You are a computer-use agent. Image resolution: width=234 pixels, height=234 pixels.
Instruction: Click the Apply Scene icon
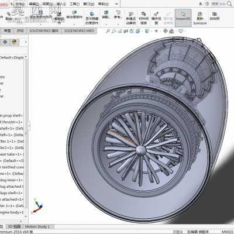click(171, 31)
